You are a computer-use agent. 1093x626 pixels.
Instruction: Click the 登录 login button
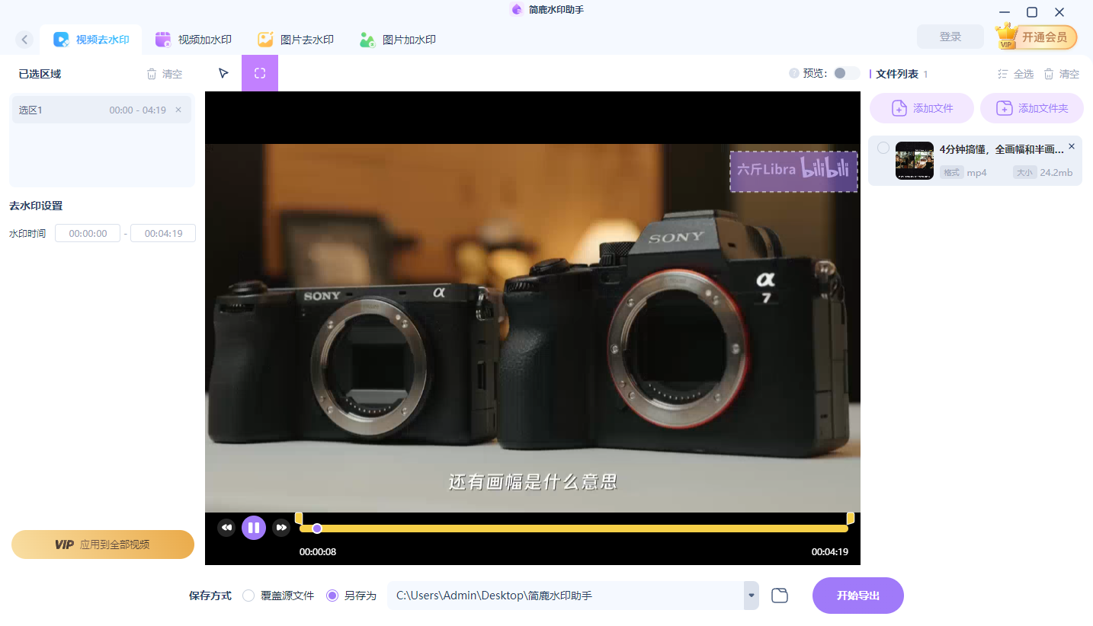[950, 37]
